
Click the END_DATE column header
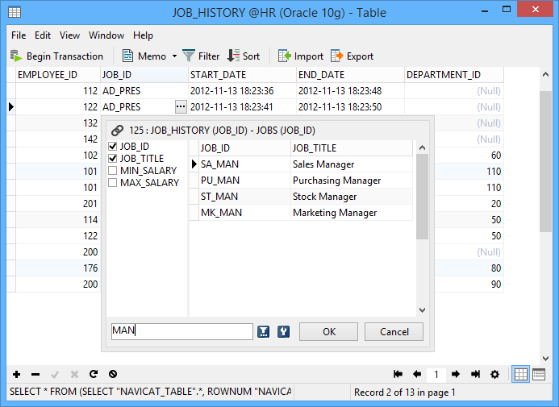tap(350, 75)
